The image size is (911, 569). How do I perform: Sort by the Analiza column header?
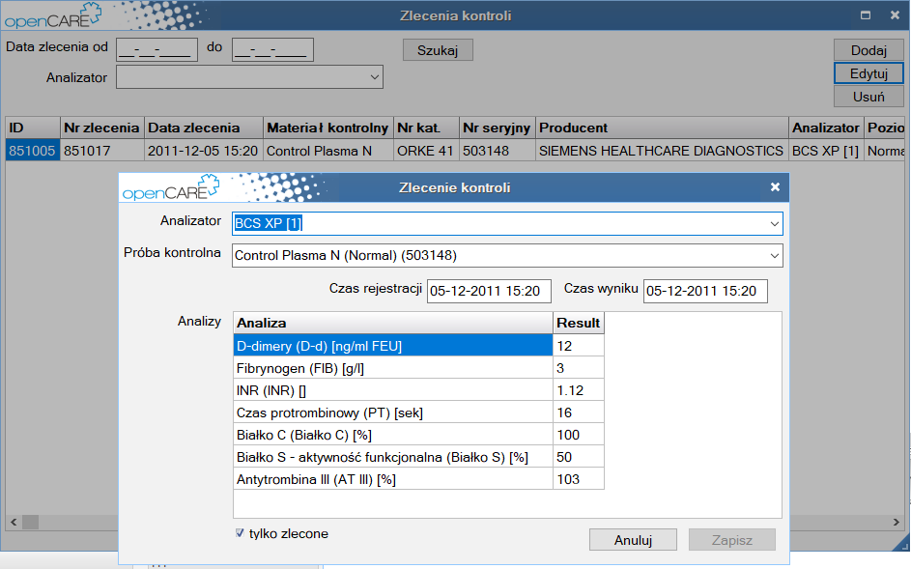(393, 323)
